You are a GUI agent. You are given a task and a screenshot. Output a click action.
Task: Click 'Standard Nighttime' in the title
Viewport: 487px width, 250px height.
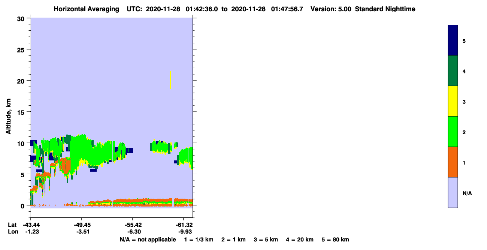[x=385, y=9]
